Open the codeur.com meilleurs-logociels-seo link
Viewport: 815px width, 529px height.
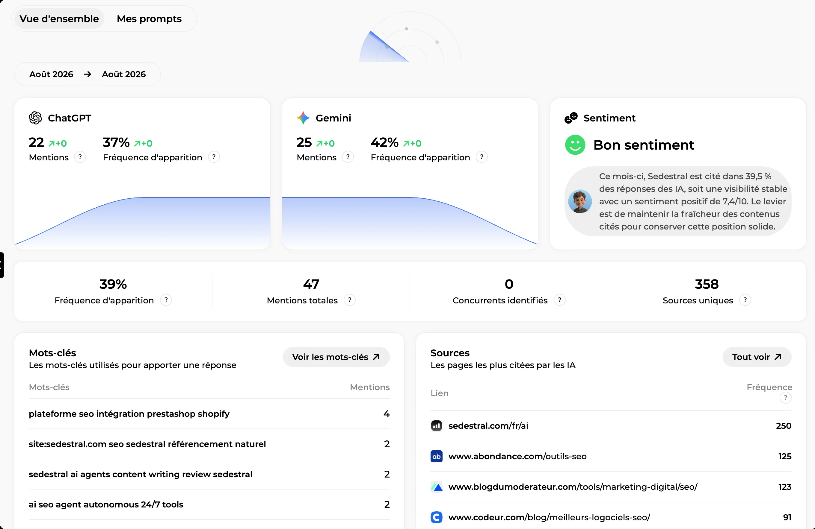(x=549, y=517)
